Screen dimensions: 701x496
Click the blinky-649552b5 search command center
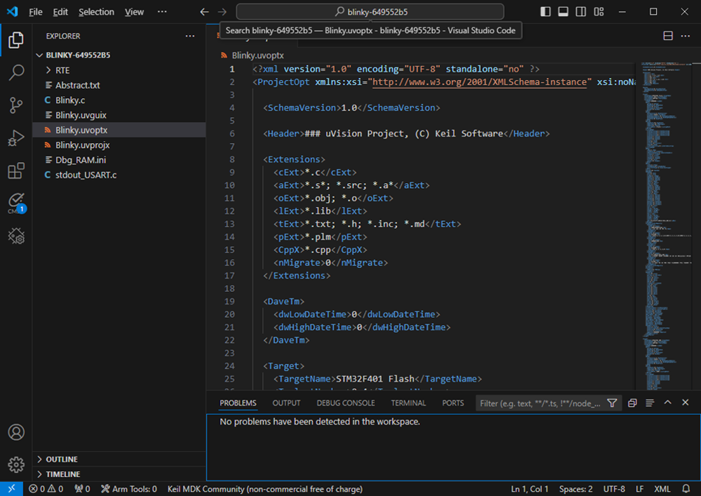tap(370, 12)
